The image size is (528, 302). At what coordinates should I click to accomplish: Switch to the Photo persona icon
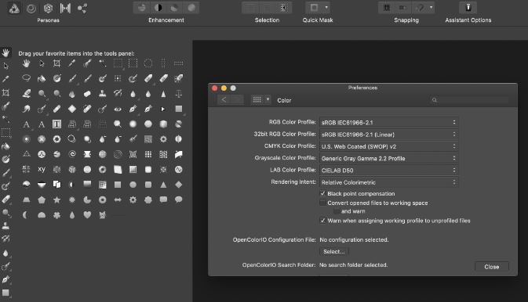pyautogui.click(x=14, y=8)
